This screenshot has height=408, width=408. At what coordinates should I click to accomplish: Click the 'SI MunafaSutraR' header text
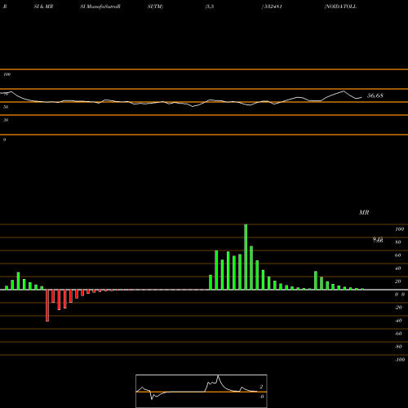tap(100, 7)
